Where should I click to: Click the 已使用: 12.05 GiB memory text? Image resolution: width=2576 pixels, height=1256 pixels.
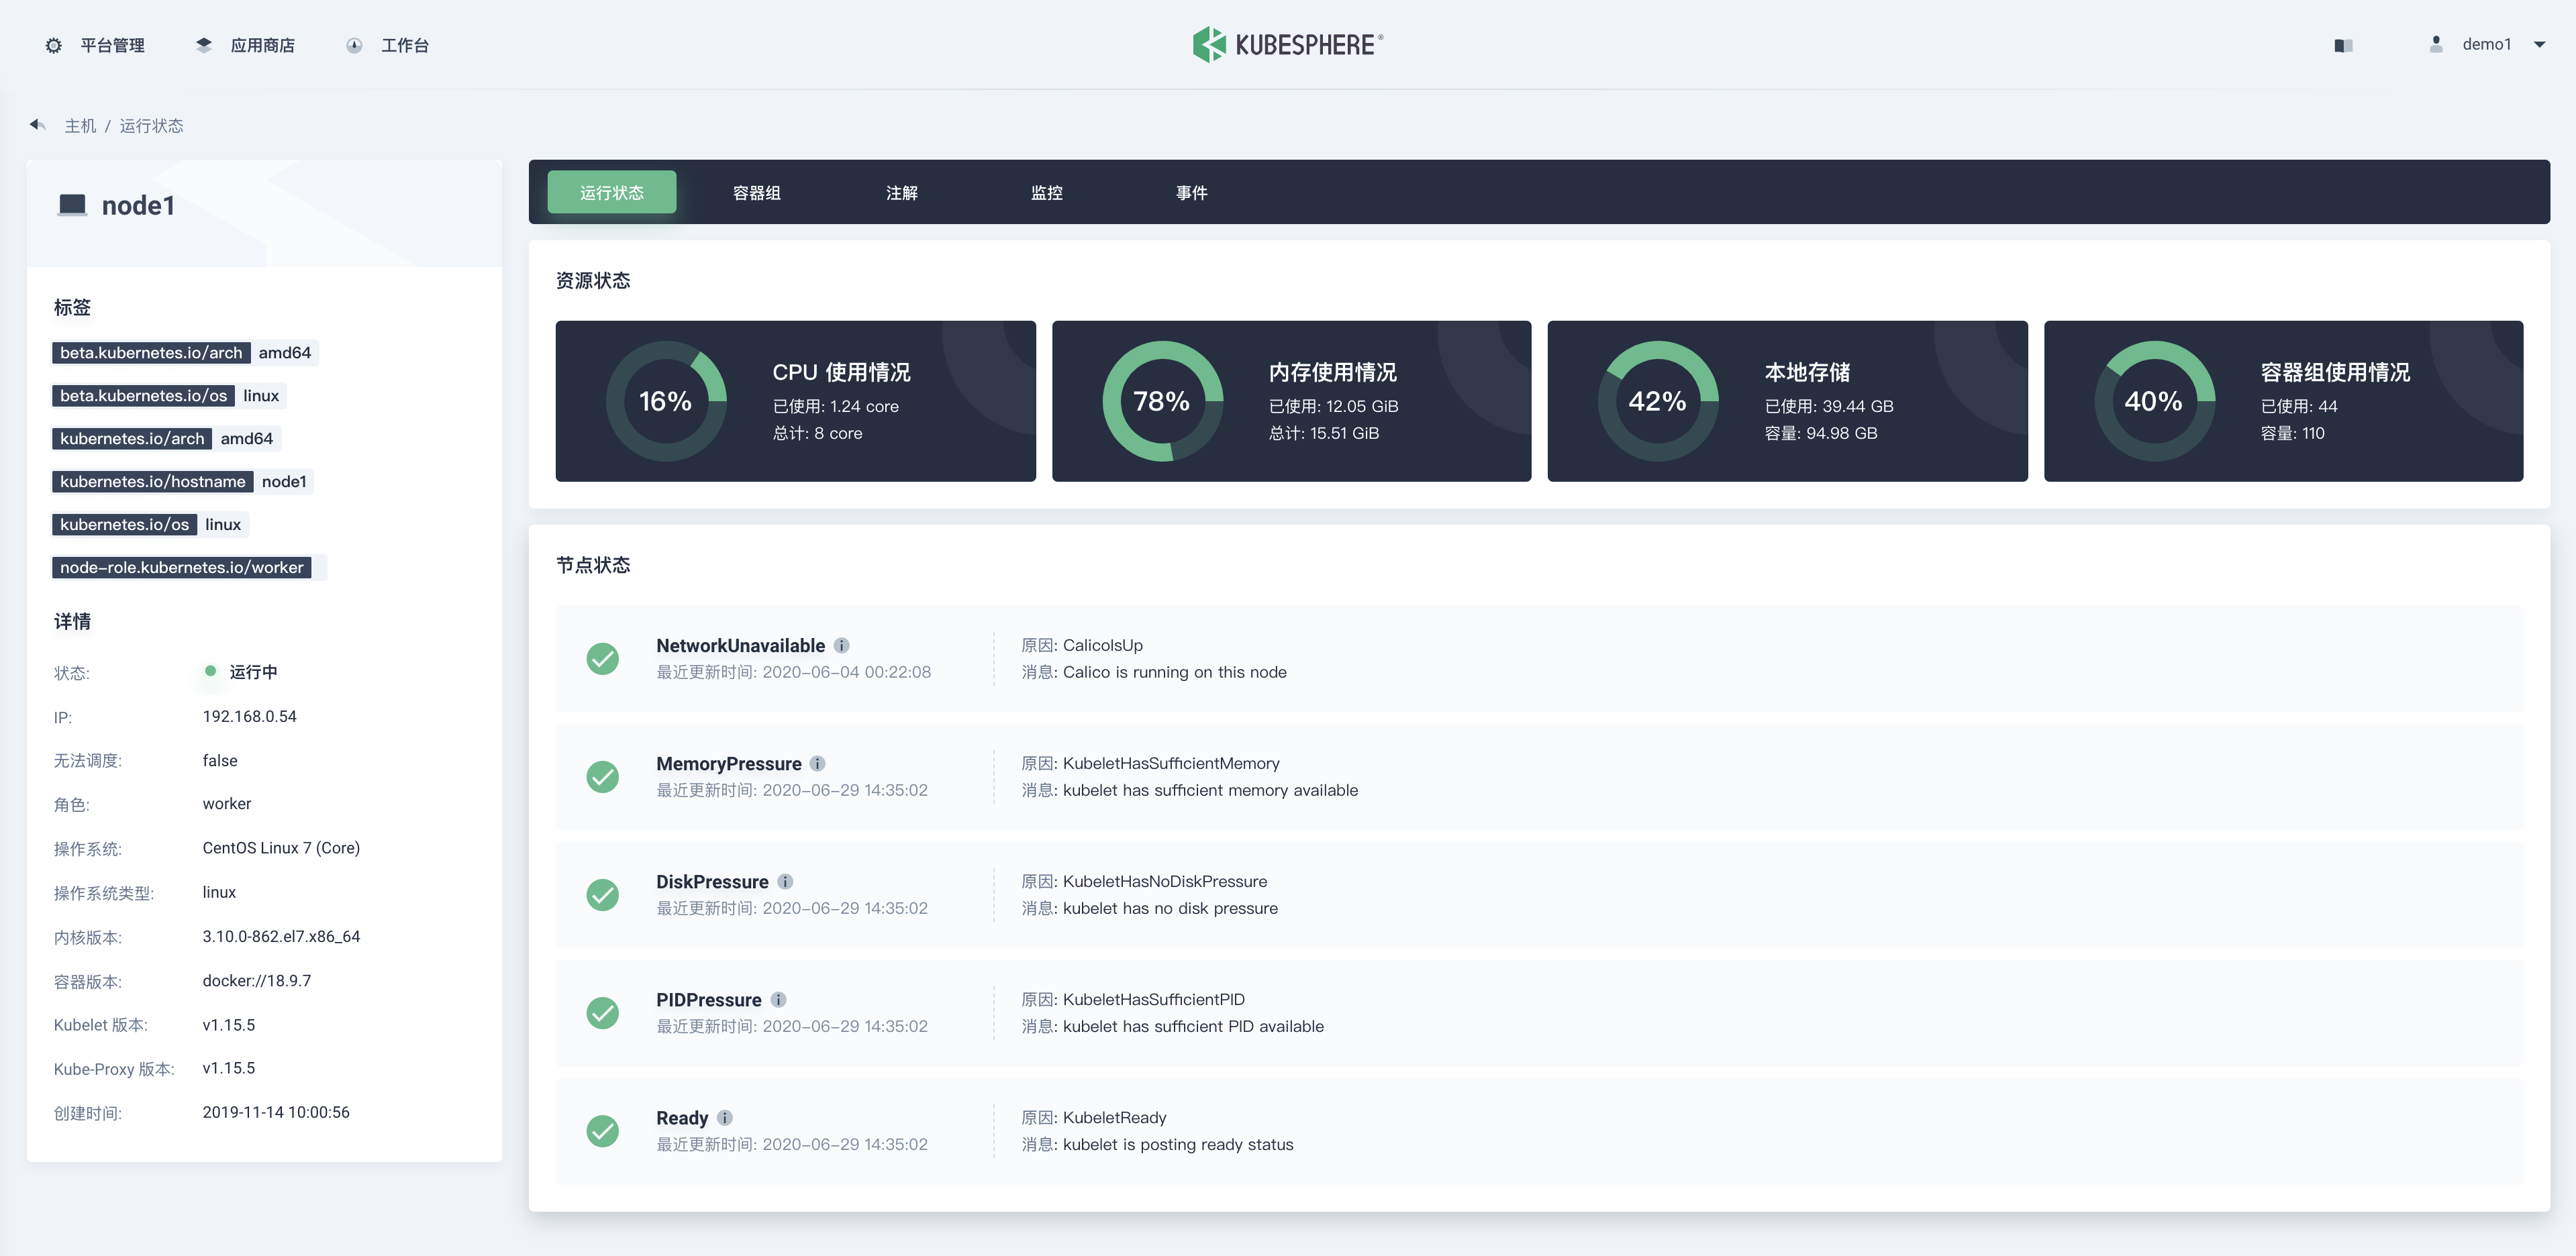click(1333, 406)
